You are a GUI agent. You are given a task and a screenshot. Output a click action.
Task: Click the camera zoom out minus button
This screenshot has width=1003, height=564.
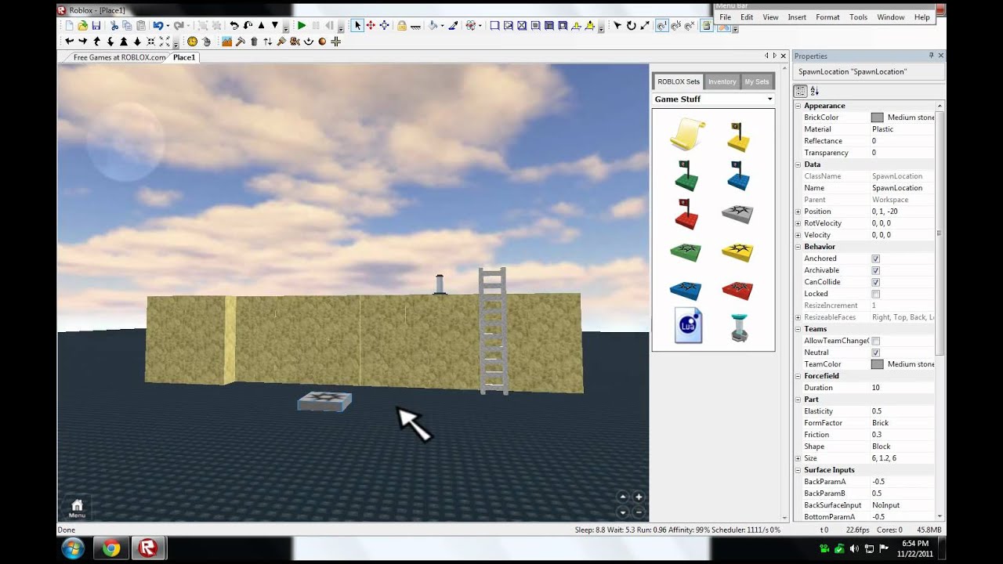(x=639, y=512)
